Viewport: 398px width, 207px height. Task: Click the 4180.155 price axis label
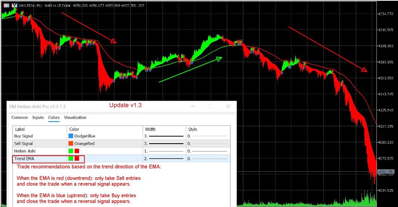(386, 62)
